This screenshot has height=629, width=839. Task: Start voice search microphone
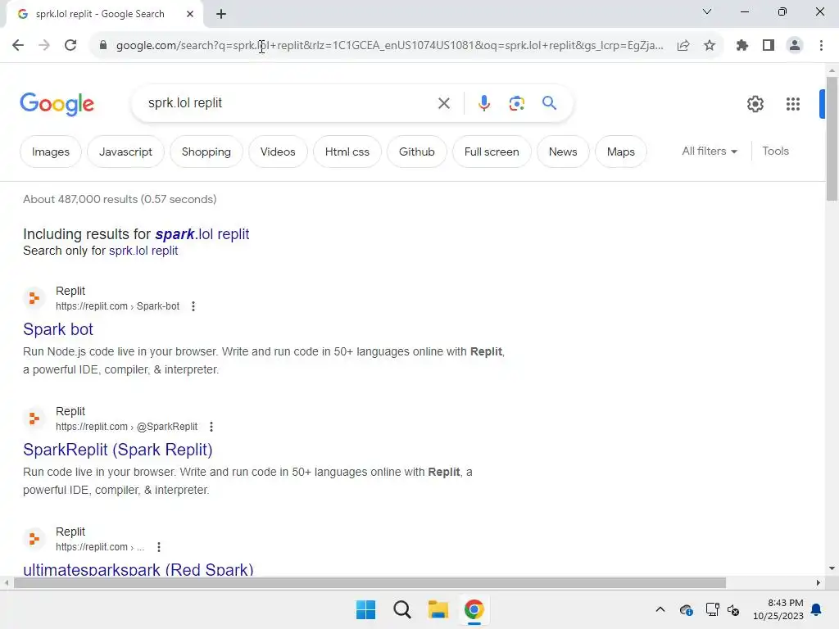click(x=483, y=103)
